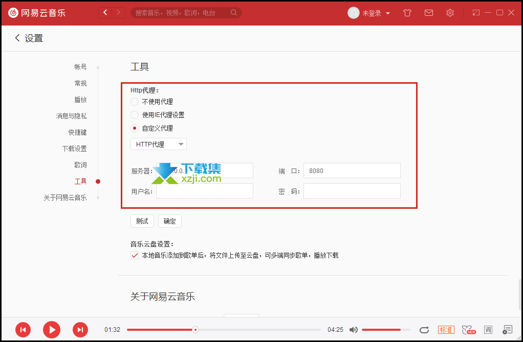The height and width of the screenshot is (342, 523).
Task: Go to 帐号 settings section
Action: coord(80,67)
